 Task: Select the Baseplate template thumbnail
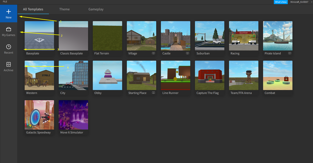coord(39,36)
